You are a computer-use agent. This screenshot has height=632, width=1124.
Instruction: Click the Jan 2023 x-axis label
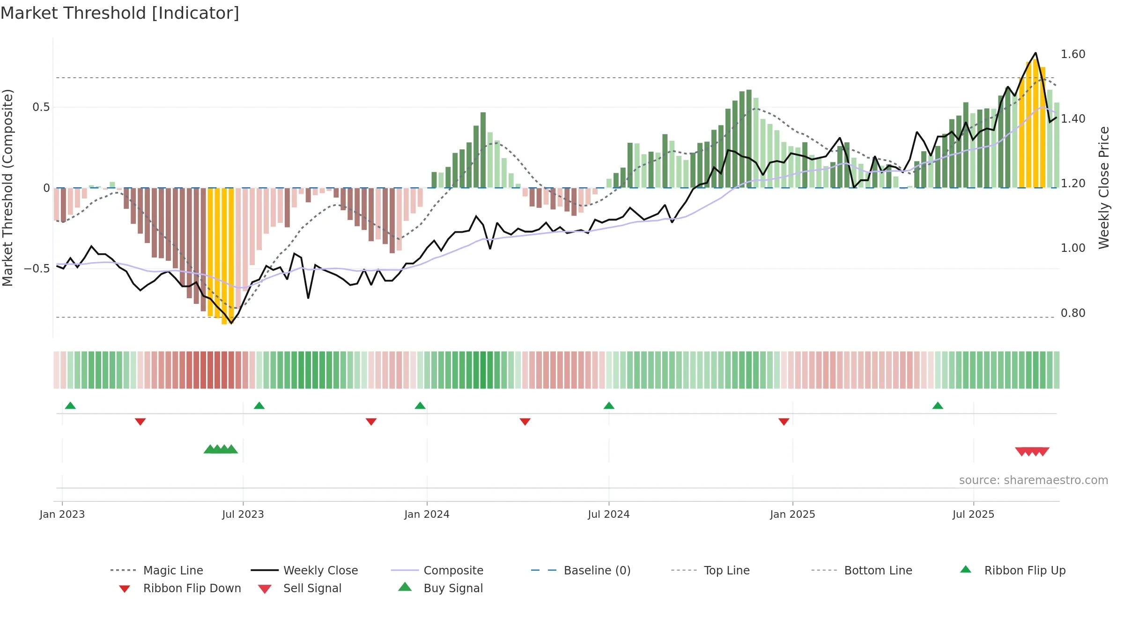(x=62, y=514)
